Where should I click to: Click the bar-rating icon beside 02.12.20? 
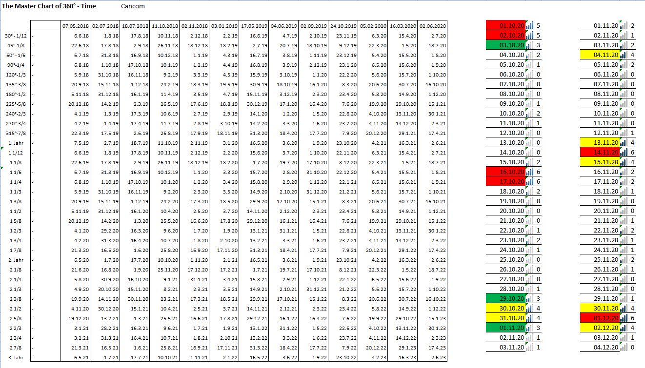tap(624, 328)
